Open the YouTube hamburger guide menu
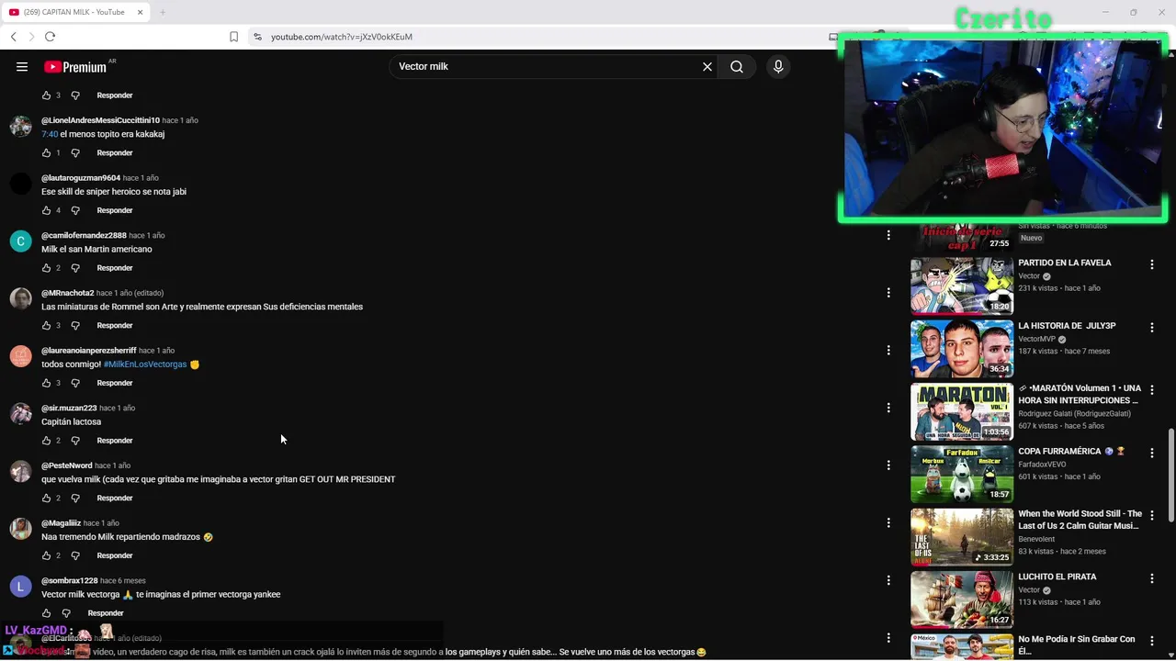 pos(22,66)
